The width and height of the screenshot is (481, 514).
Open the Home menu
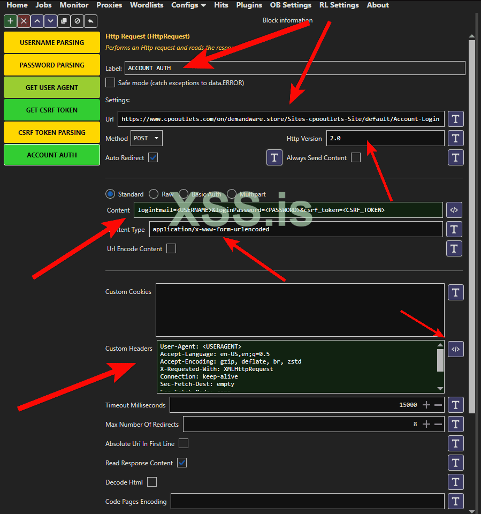click(x=17, y=5)
